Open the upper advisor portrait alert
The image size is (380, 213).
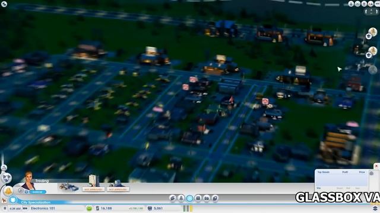pyautogui.click(x=373, y=32)
